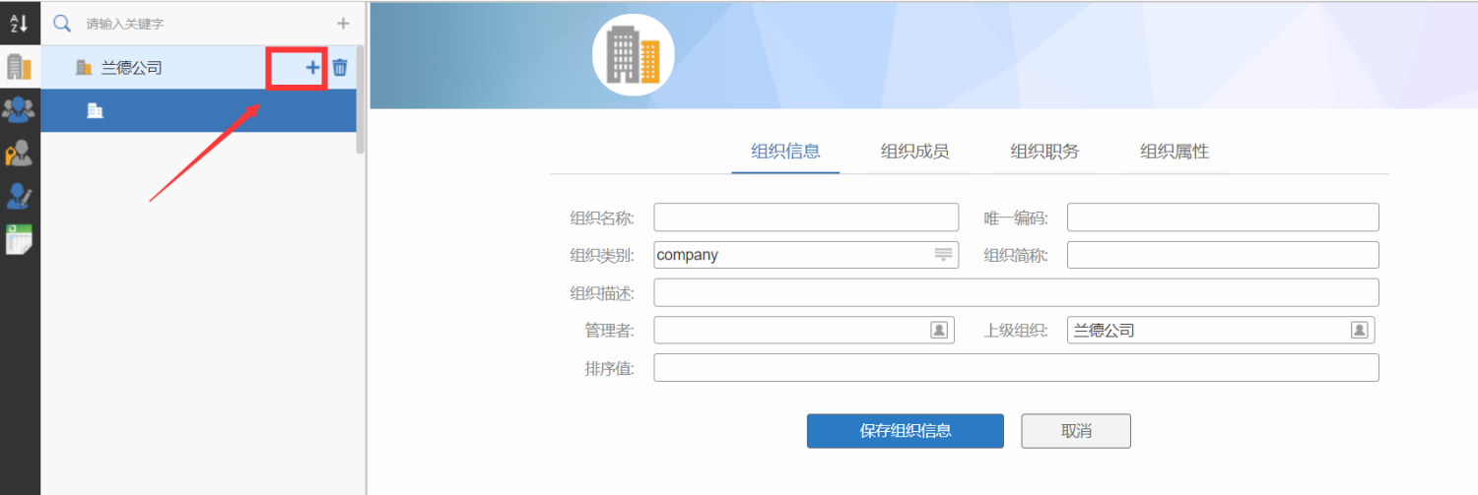Click the gray plus icon beside the search box
Image resolution: width=1478 pixels, height=495 pixels.
[343, 23]
